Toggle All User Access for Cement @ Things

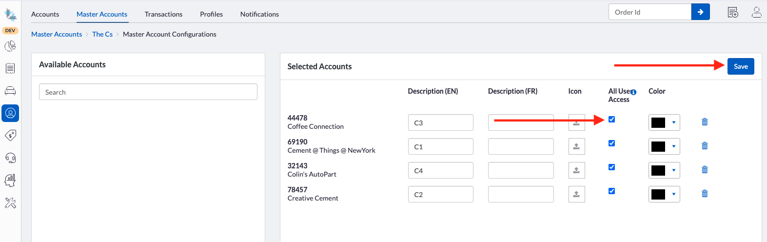point(611,143)
